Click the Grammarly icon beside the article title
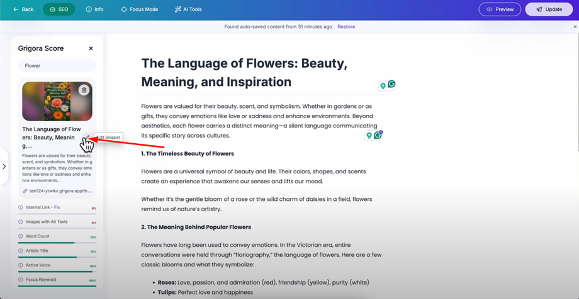Screen dimensions: 579x299 (x=391, y=84)
